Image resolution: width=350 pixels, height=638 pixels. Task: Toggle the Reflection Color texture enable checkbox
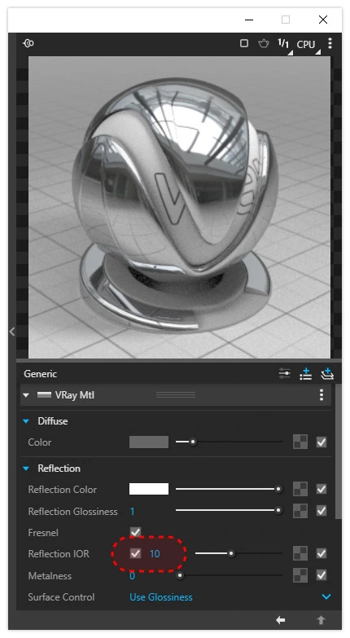click(322, 489)
